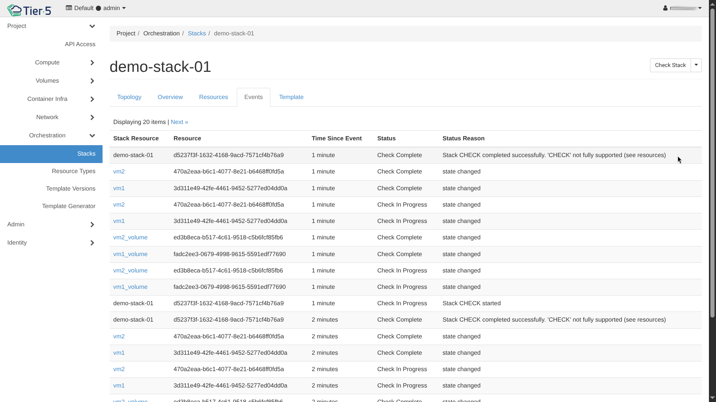716x402 pixels.
Task: Open the Template tab
Action: 291,97
